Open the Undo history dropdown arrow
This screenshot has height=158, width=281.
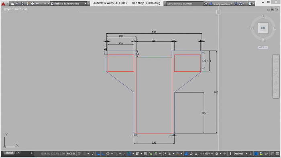point(41,4)
